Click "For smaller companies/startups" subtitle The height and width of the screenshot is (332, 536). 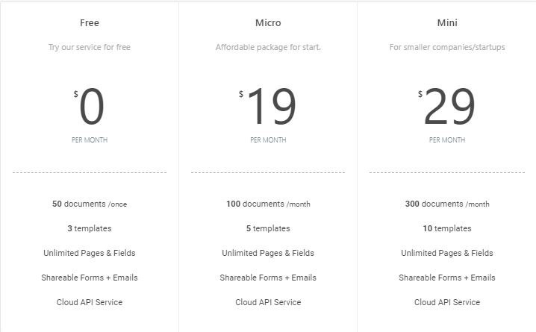click(x=447, y=47)
